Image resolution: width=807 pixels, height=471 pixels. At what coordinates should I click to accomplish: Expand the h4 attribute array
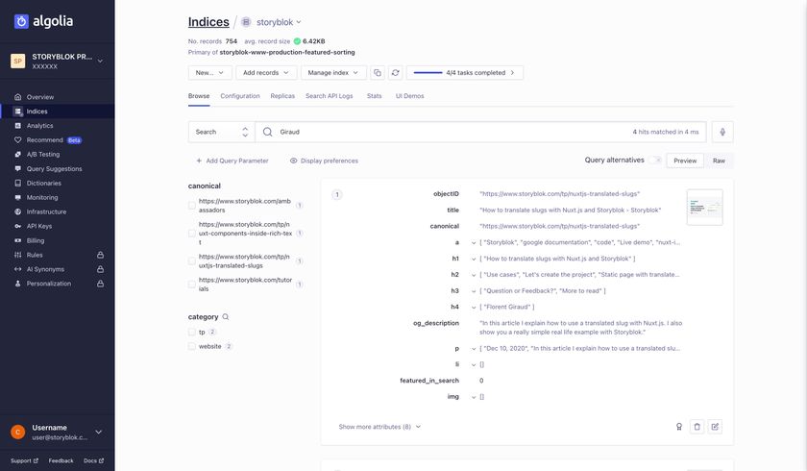coord(474,307)
